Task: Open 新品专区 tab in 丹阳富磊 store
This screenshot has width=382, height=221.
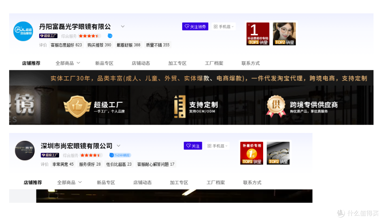Action: coord(104,63)
